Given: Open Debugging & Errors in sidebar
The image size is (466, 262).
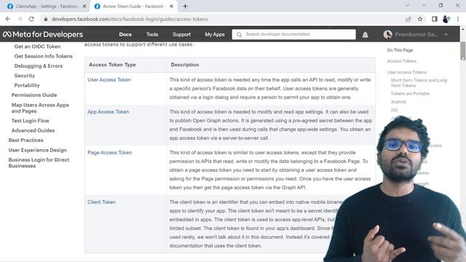Looking at the screenshot, I should point(39,66).
